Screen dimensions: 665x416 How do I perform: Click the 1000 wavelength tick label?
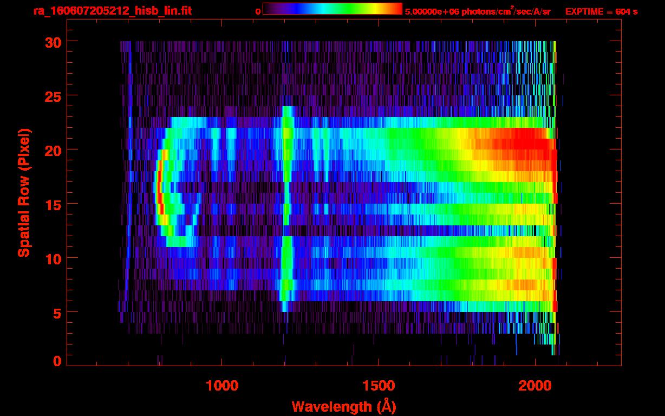[222, 386]
